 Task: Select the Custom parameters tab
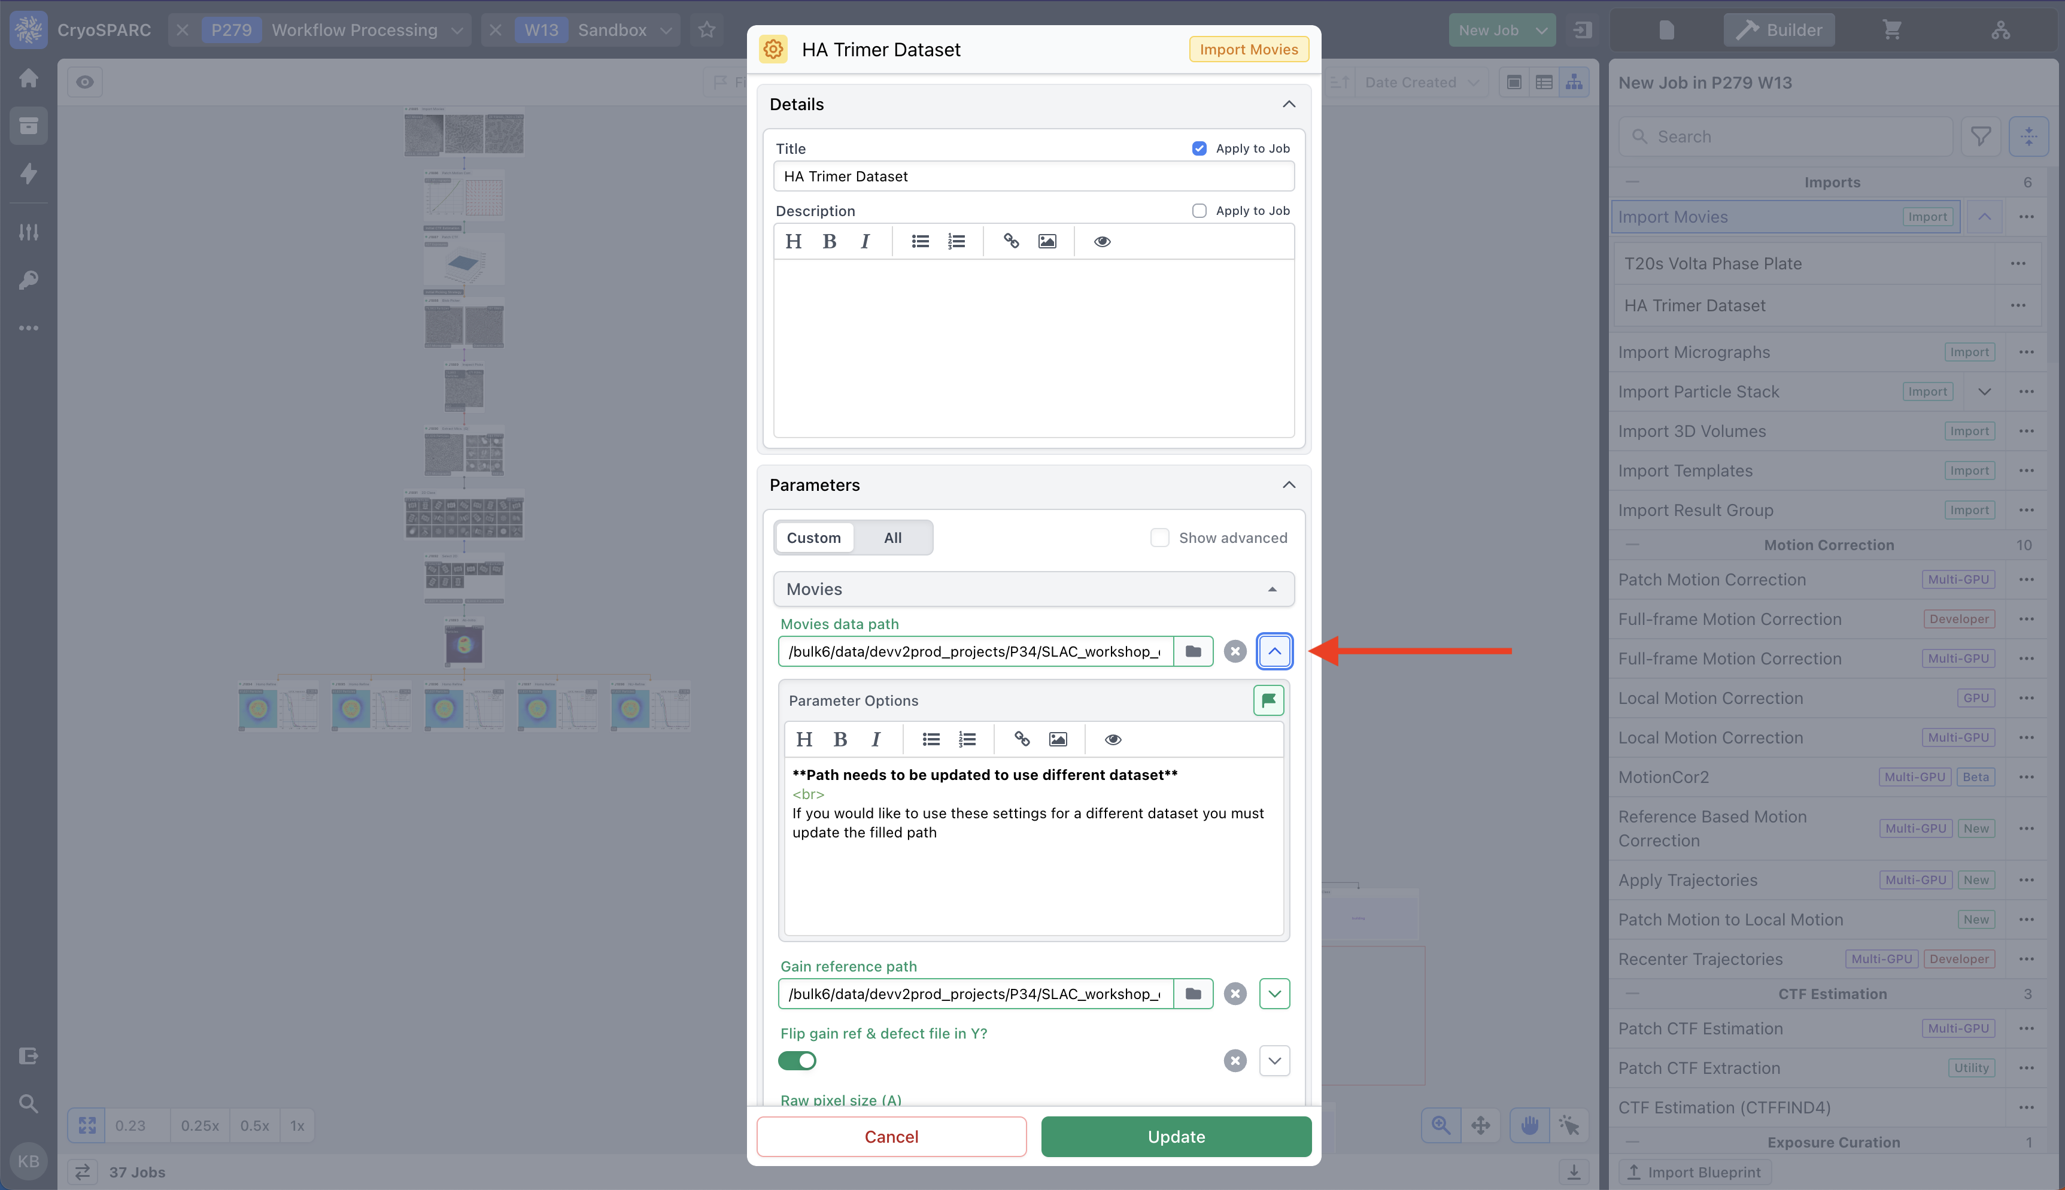pyautogui.click(x=813, y=538)
